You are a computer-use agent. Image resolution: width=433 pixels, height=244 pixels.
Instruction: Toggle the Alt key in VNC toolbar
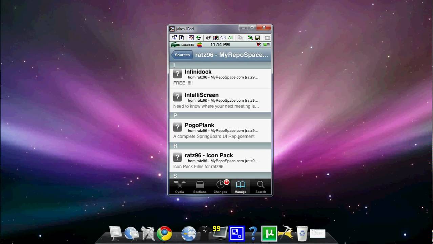[230, 38]
